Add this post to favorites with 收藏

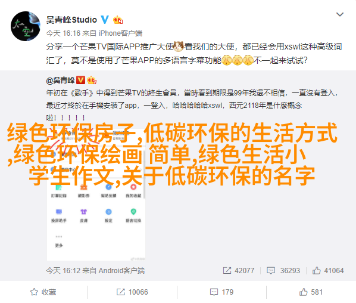pyautogui.click(x=43, y=292)
